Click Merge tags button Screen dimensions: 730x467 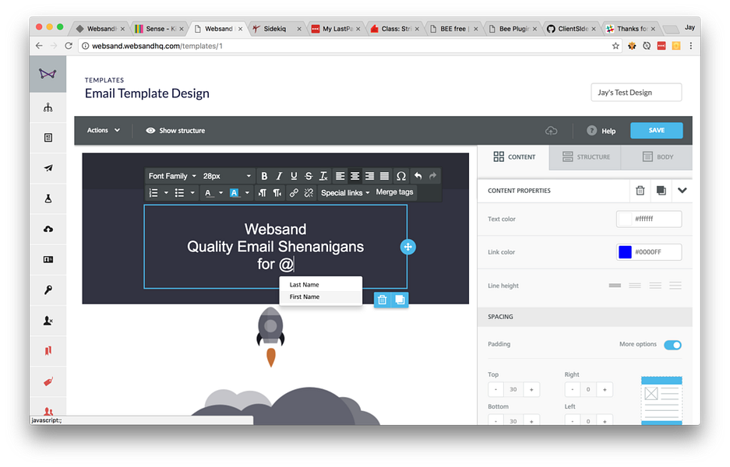[x=394, y=192]
